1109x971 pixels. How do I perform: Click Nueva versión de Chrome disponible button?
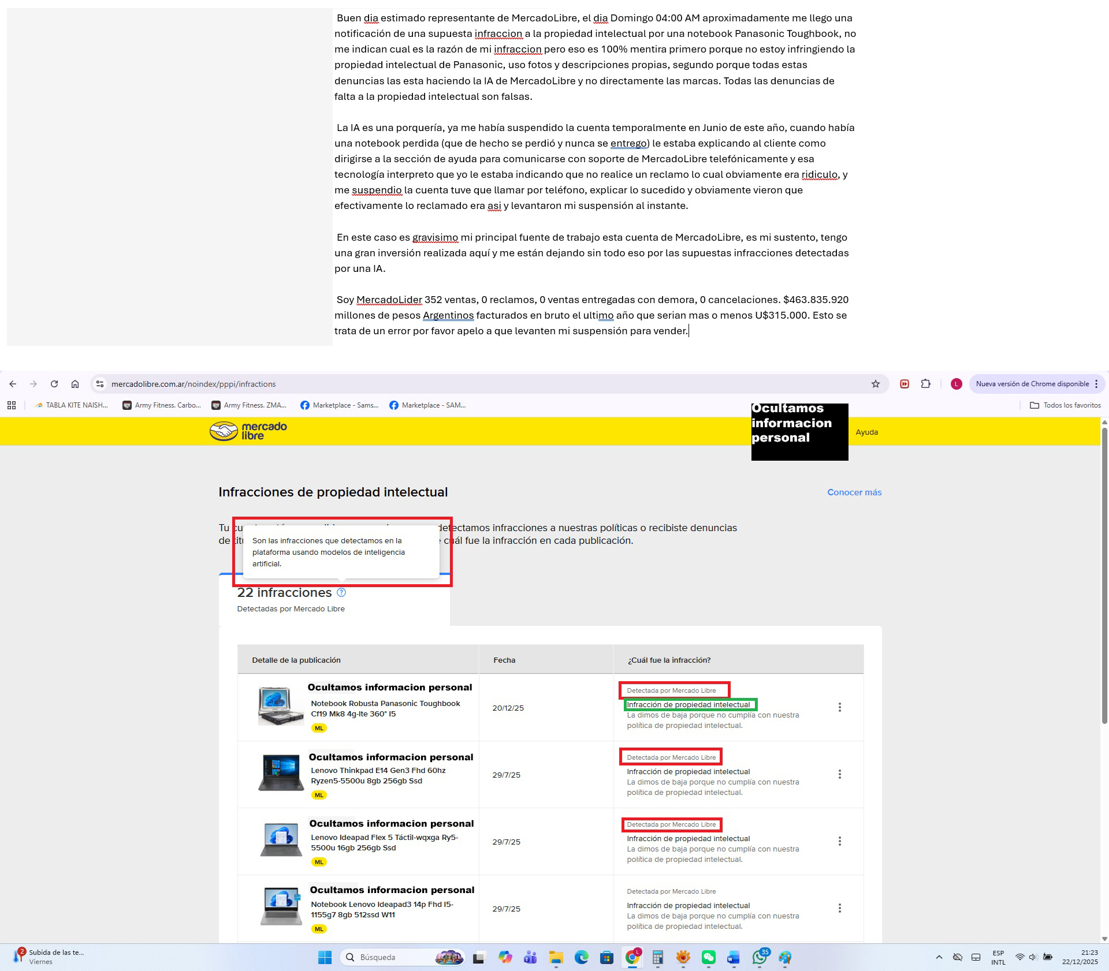pos(1032,384)
